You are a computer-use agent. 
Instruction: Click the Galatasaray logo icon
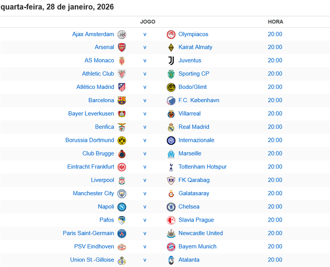171,193
